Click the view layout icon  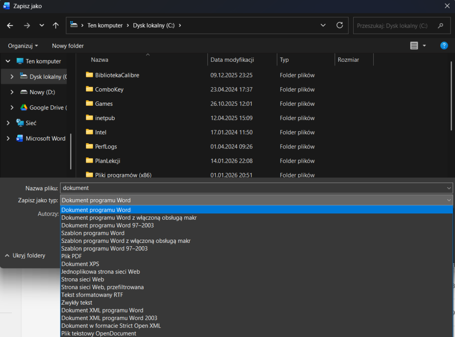414,45
